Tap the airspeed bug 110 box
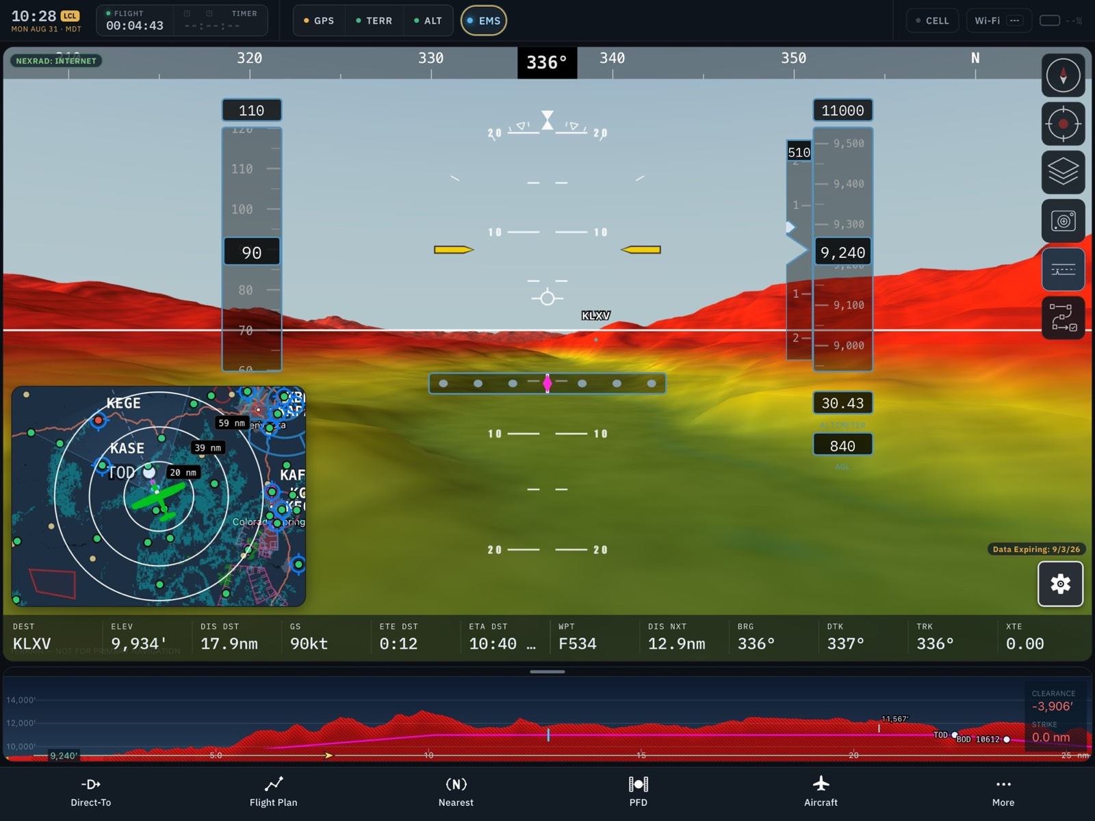 (x=251, y=110)
